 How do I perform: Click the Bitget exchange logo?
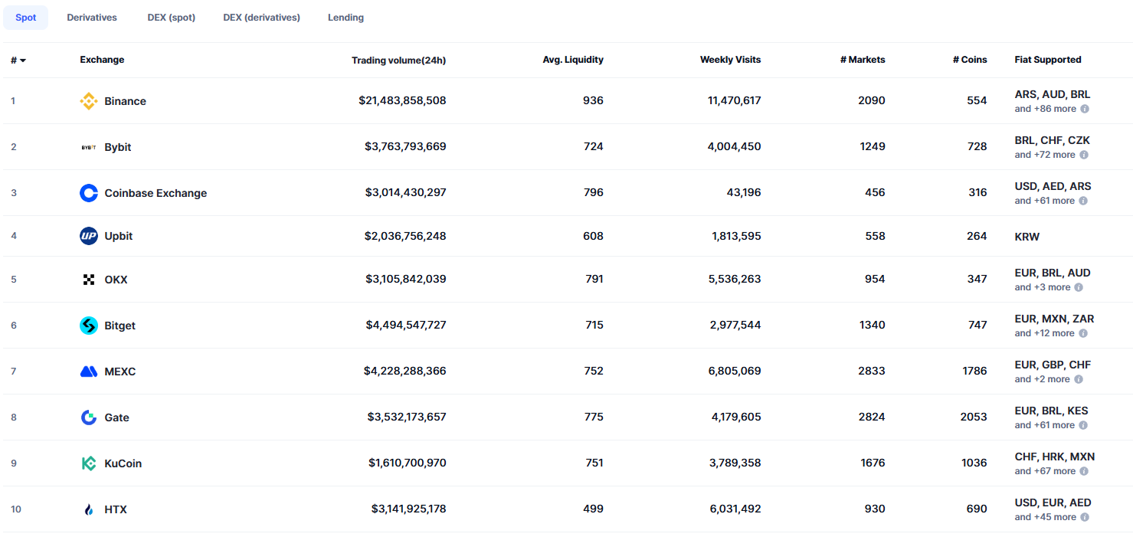[89, 325]
